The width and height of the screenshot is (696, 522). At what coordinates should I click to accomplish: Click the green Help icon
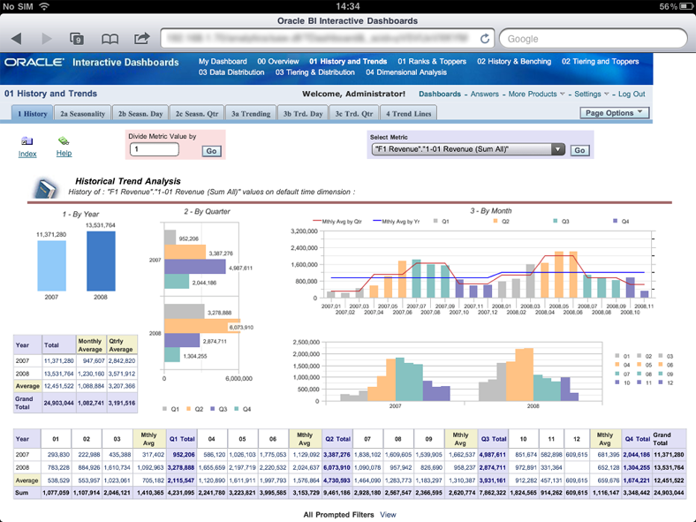pyautogui.click(x=64, y=140)
